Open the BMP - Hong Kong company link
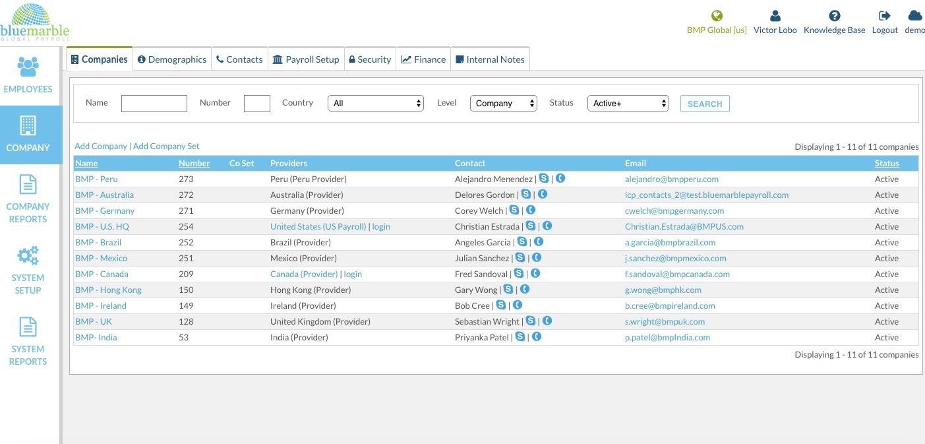The width and height of the screenshot is (925, 444). click(x=108, y=290)
